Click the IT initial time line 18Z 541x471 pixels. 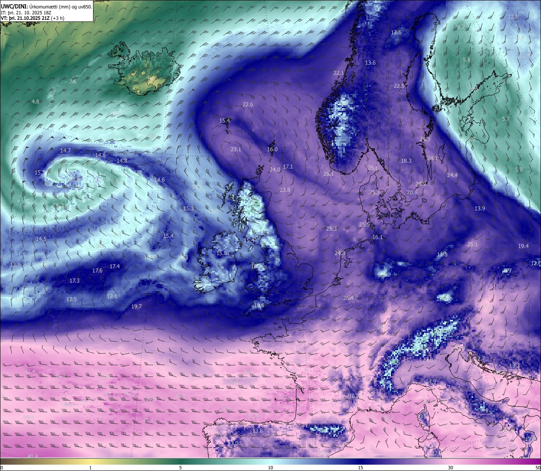click(26, 13)
